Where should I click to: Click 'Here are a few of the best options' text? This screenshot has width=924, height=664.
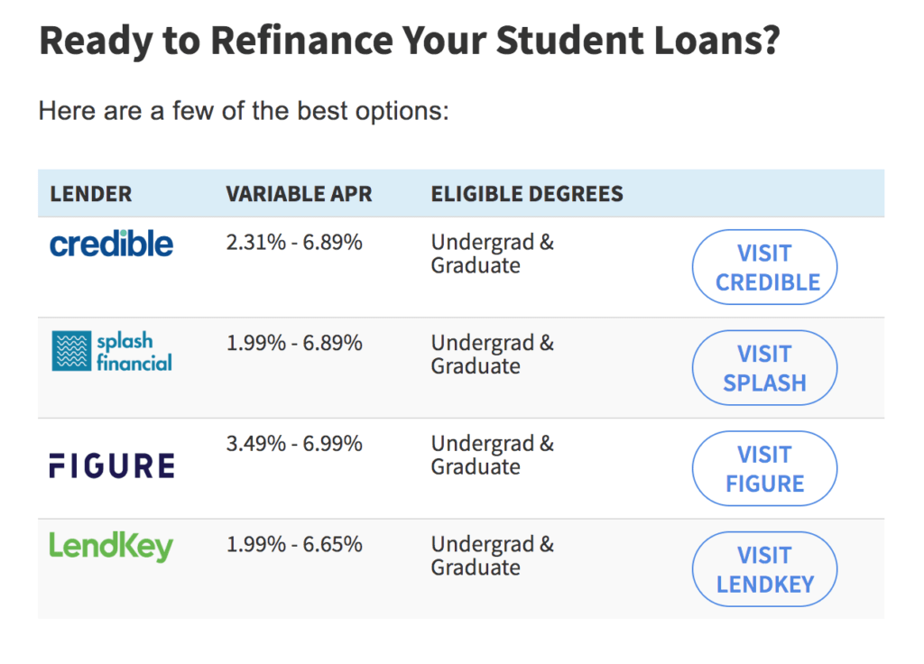tap(244, 111)
